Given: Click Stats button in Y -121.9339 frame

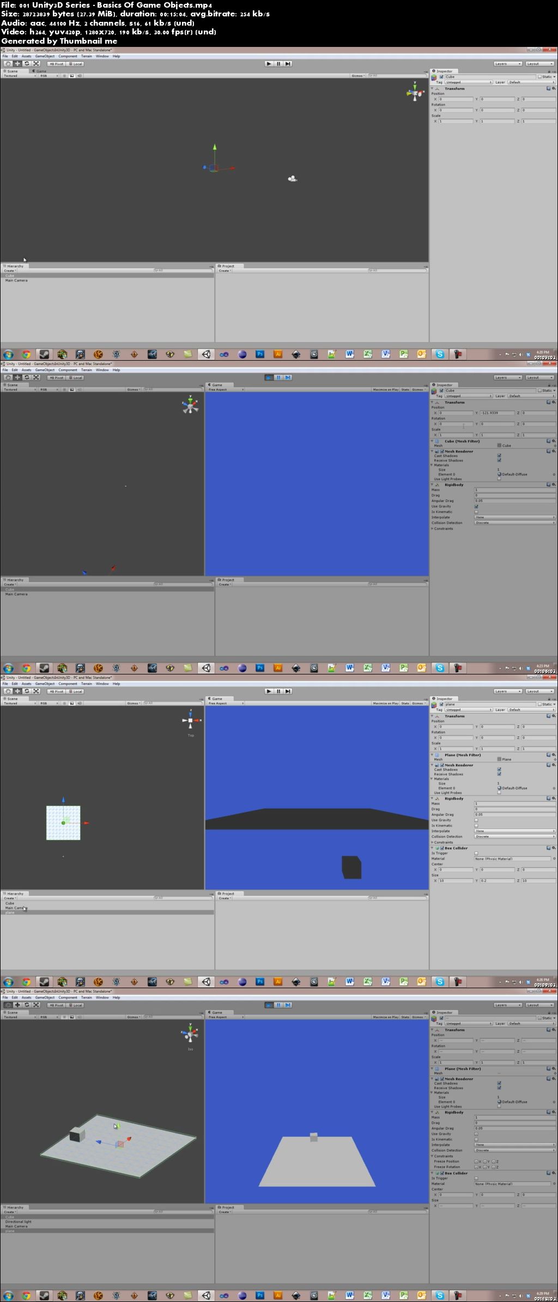Looking at the screenshot, I should [405, 390].
